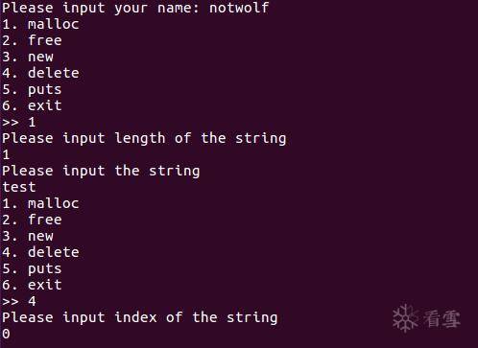Viewport: 478px width, 348px height.
Task: Click the entered string 'test'
Action: (19, 187)
